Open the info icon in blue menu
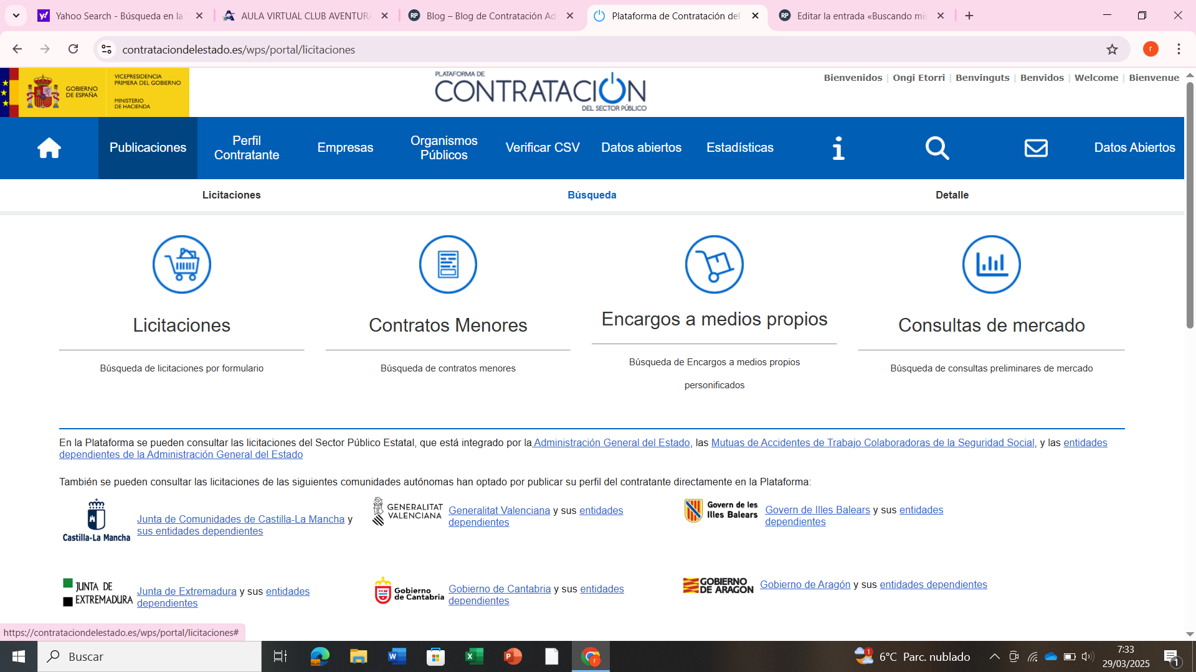 (x=838, y=148)
